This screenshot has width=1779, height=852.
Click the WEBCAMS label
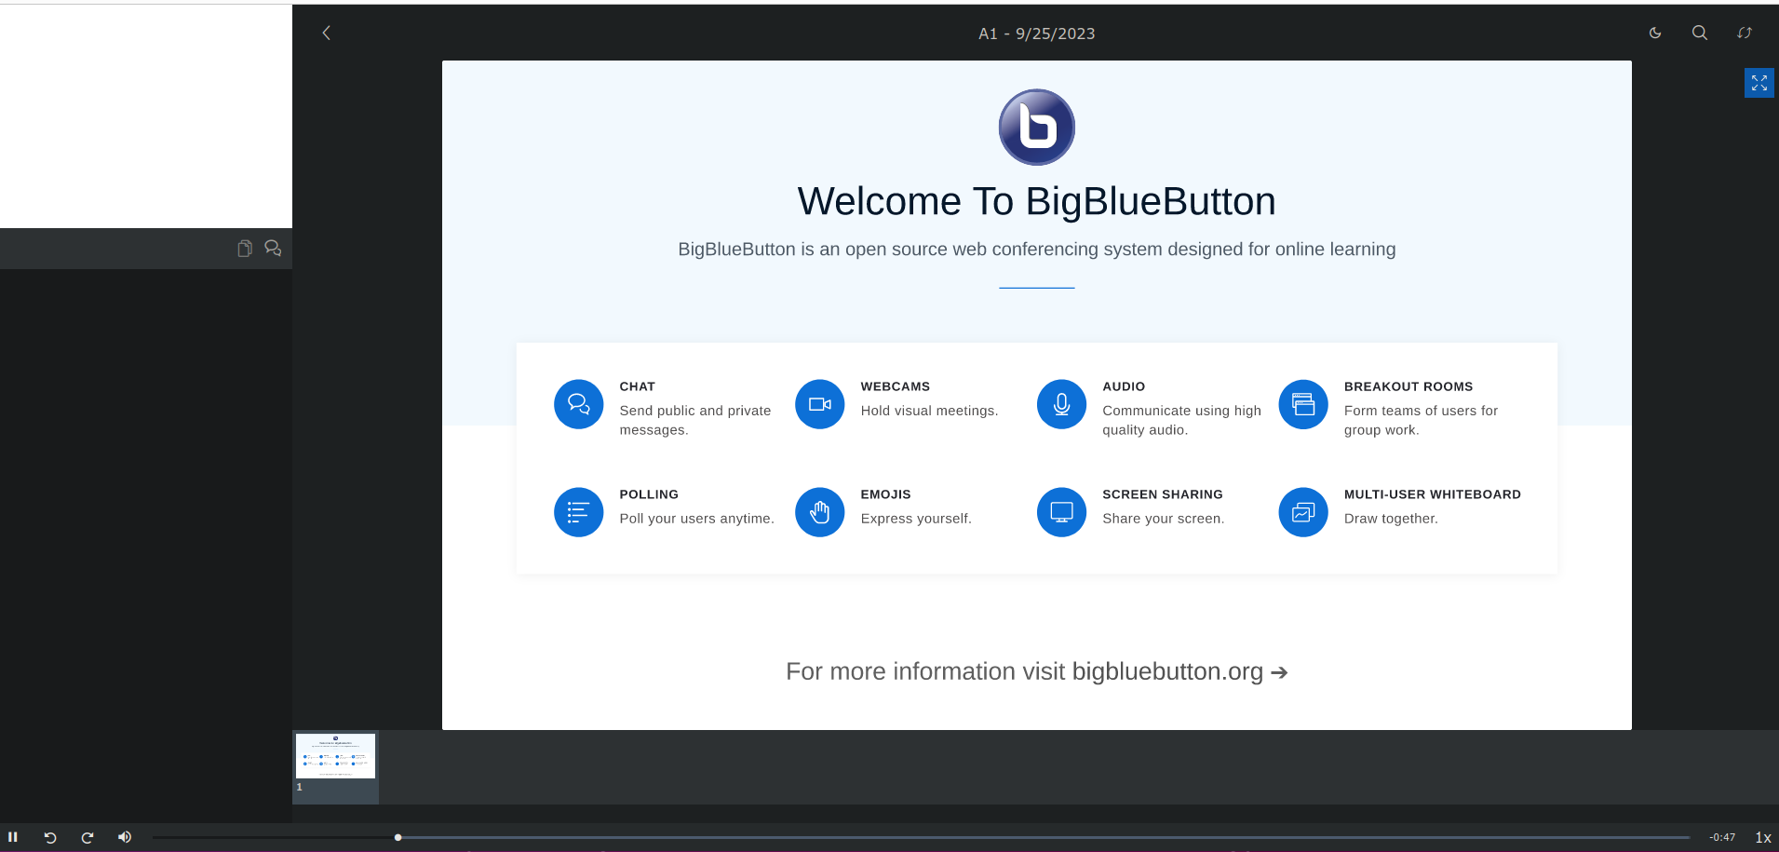point(895,386)
